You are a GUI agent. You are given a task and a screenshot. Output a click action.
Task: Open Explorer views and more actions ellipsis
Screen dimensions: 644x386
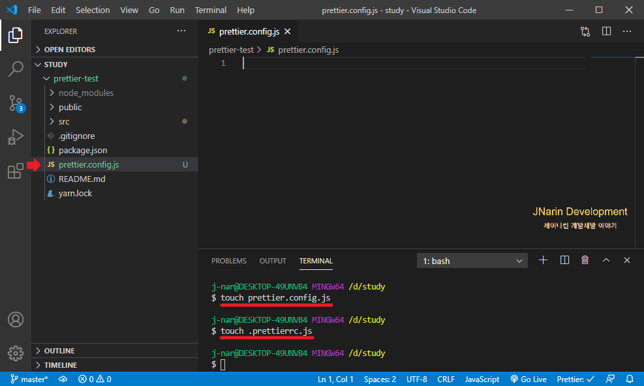pyautogui.click(x=181, y=31)
